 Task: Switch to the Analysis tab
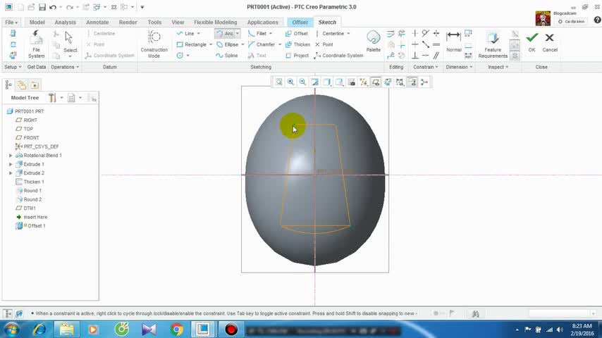point(65,23)
